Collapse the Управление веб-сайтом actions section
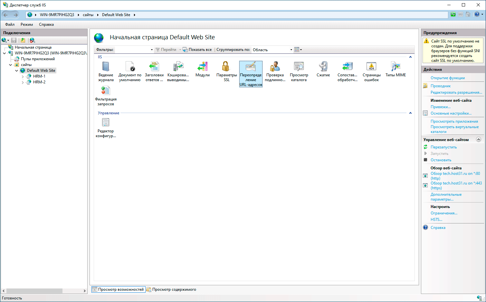Screen dimensions: 486x302 (x=479, y=139)
